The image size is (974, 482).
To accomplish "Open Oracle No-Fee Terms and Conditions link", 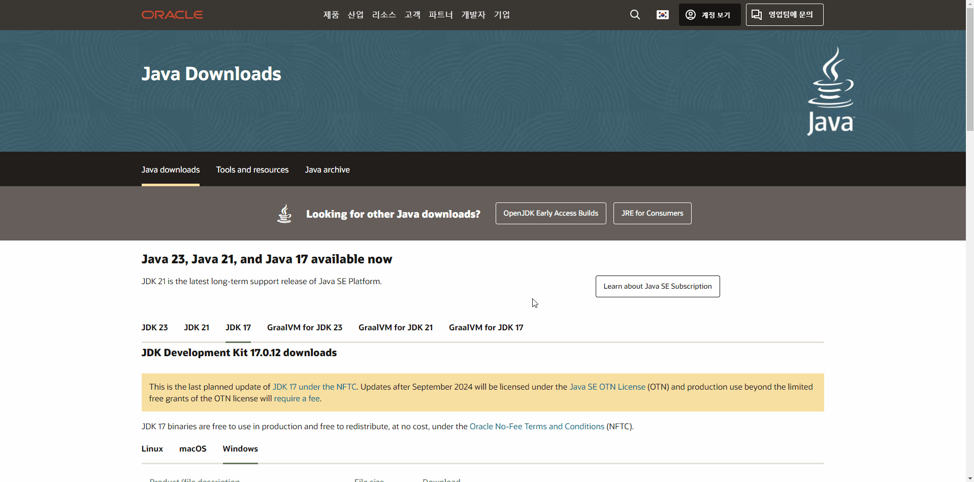I will pos(537,426).
